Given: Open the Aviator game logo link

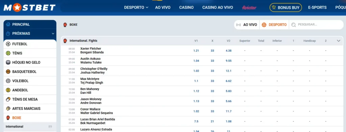Looking at the screenshot, I should [x=249, y=7].
